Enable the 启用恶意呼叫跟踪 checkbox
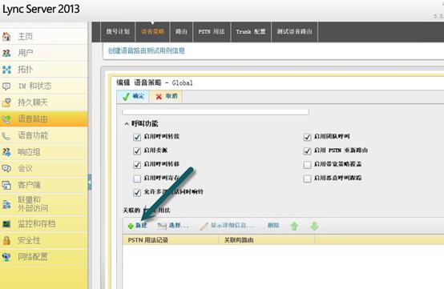Viewport: 444px width, 289px height. pos(307,179)
